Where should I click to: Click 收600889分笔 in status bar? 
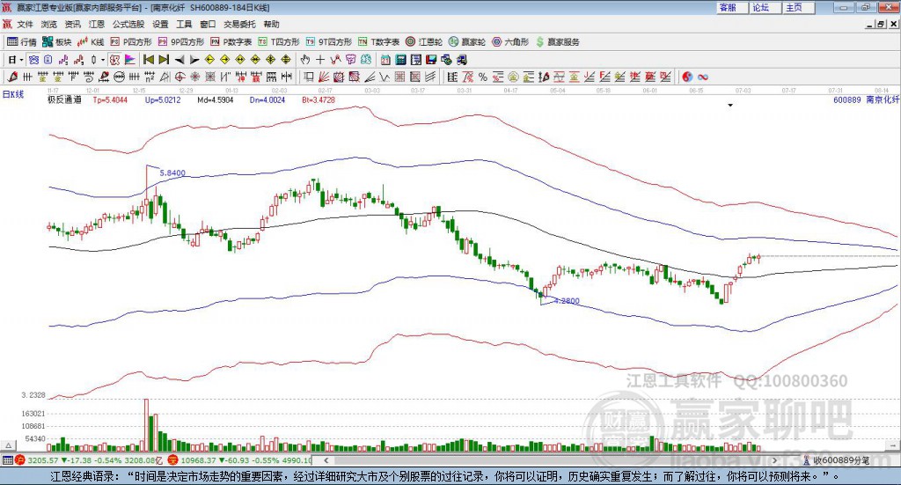[x=841, y=460]
